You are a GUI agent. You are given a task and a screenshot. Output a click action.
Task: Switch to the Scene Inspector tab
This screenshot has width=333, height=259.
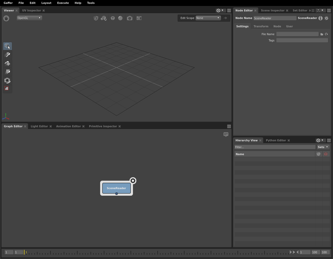point(272,10)
